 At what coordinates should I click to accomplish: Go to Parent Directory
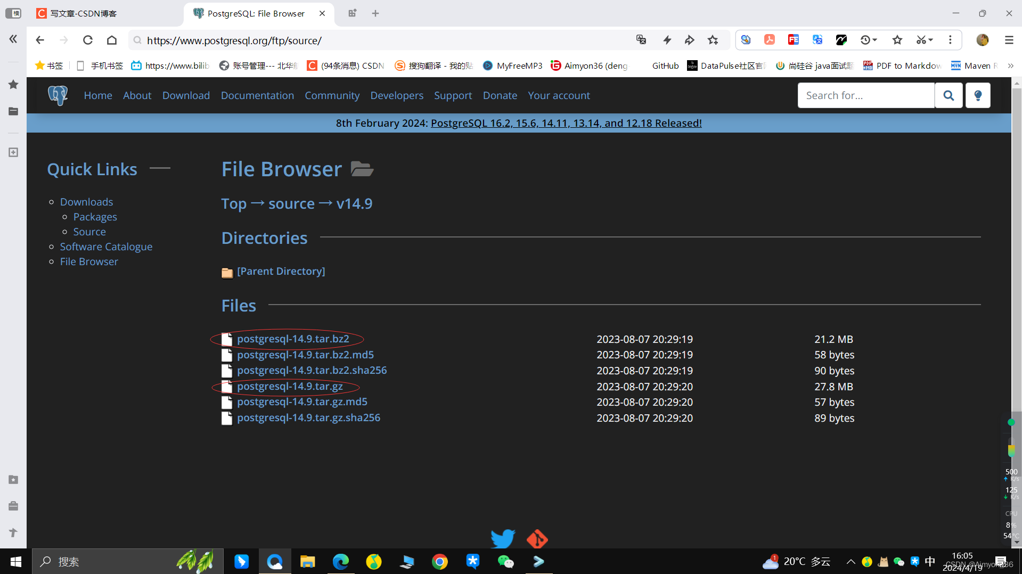281,271
